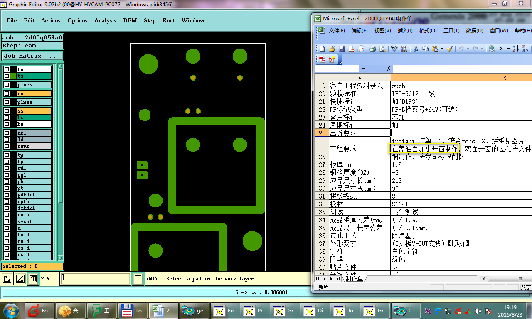The width and height of the screenshot is (532, 319).
Task: Click the genesis taskbar button
Action: tap(195, 310)
